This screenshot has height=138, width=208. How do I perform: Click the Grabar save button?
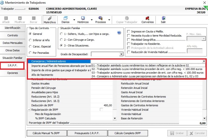click(177, 133)
